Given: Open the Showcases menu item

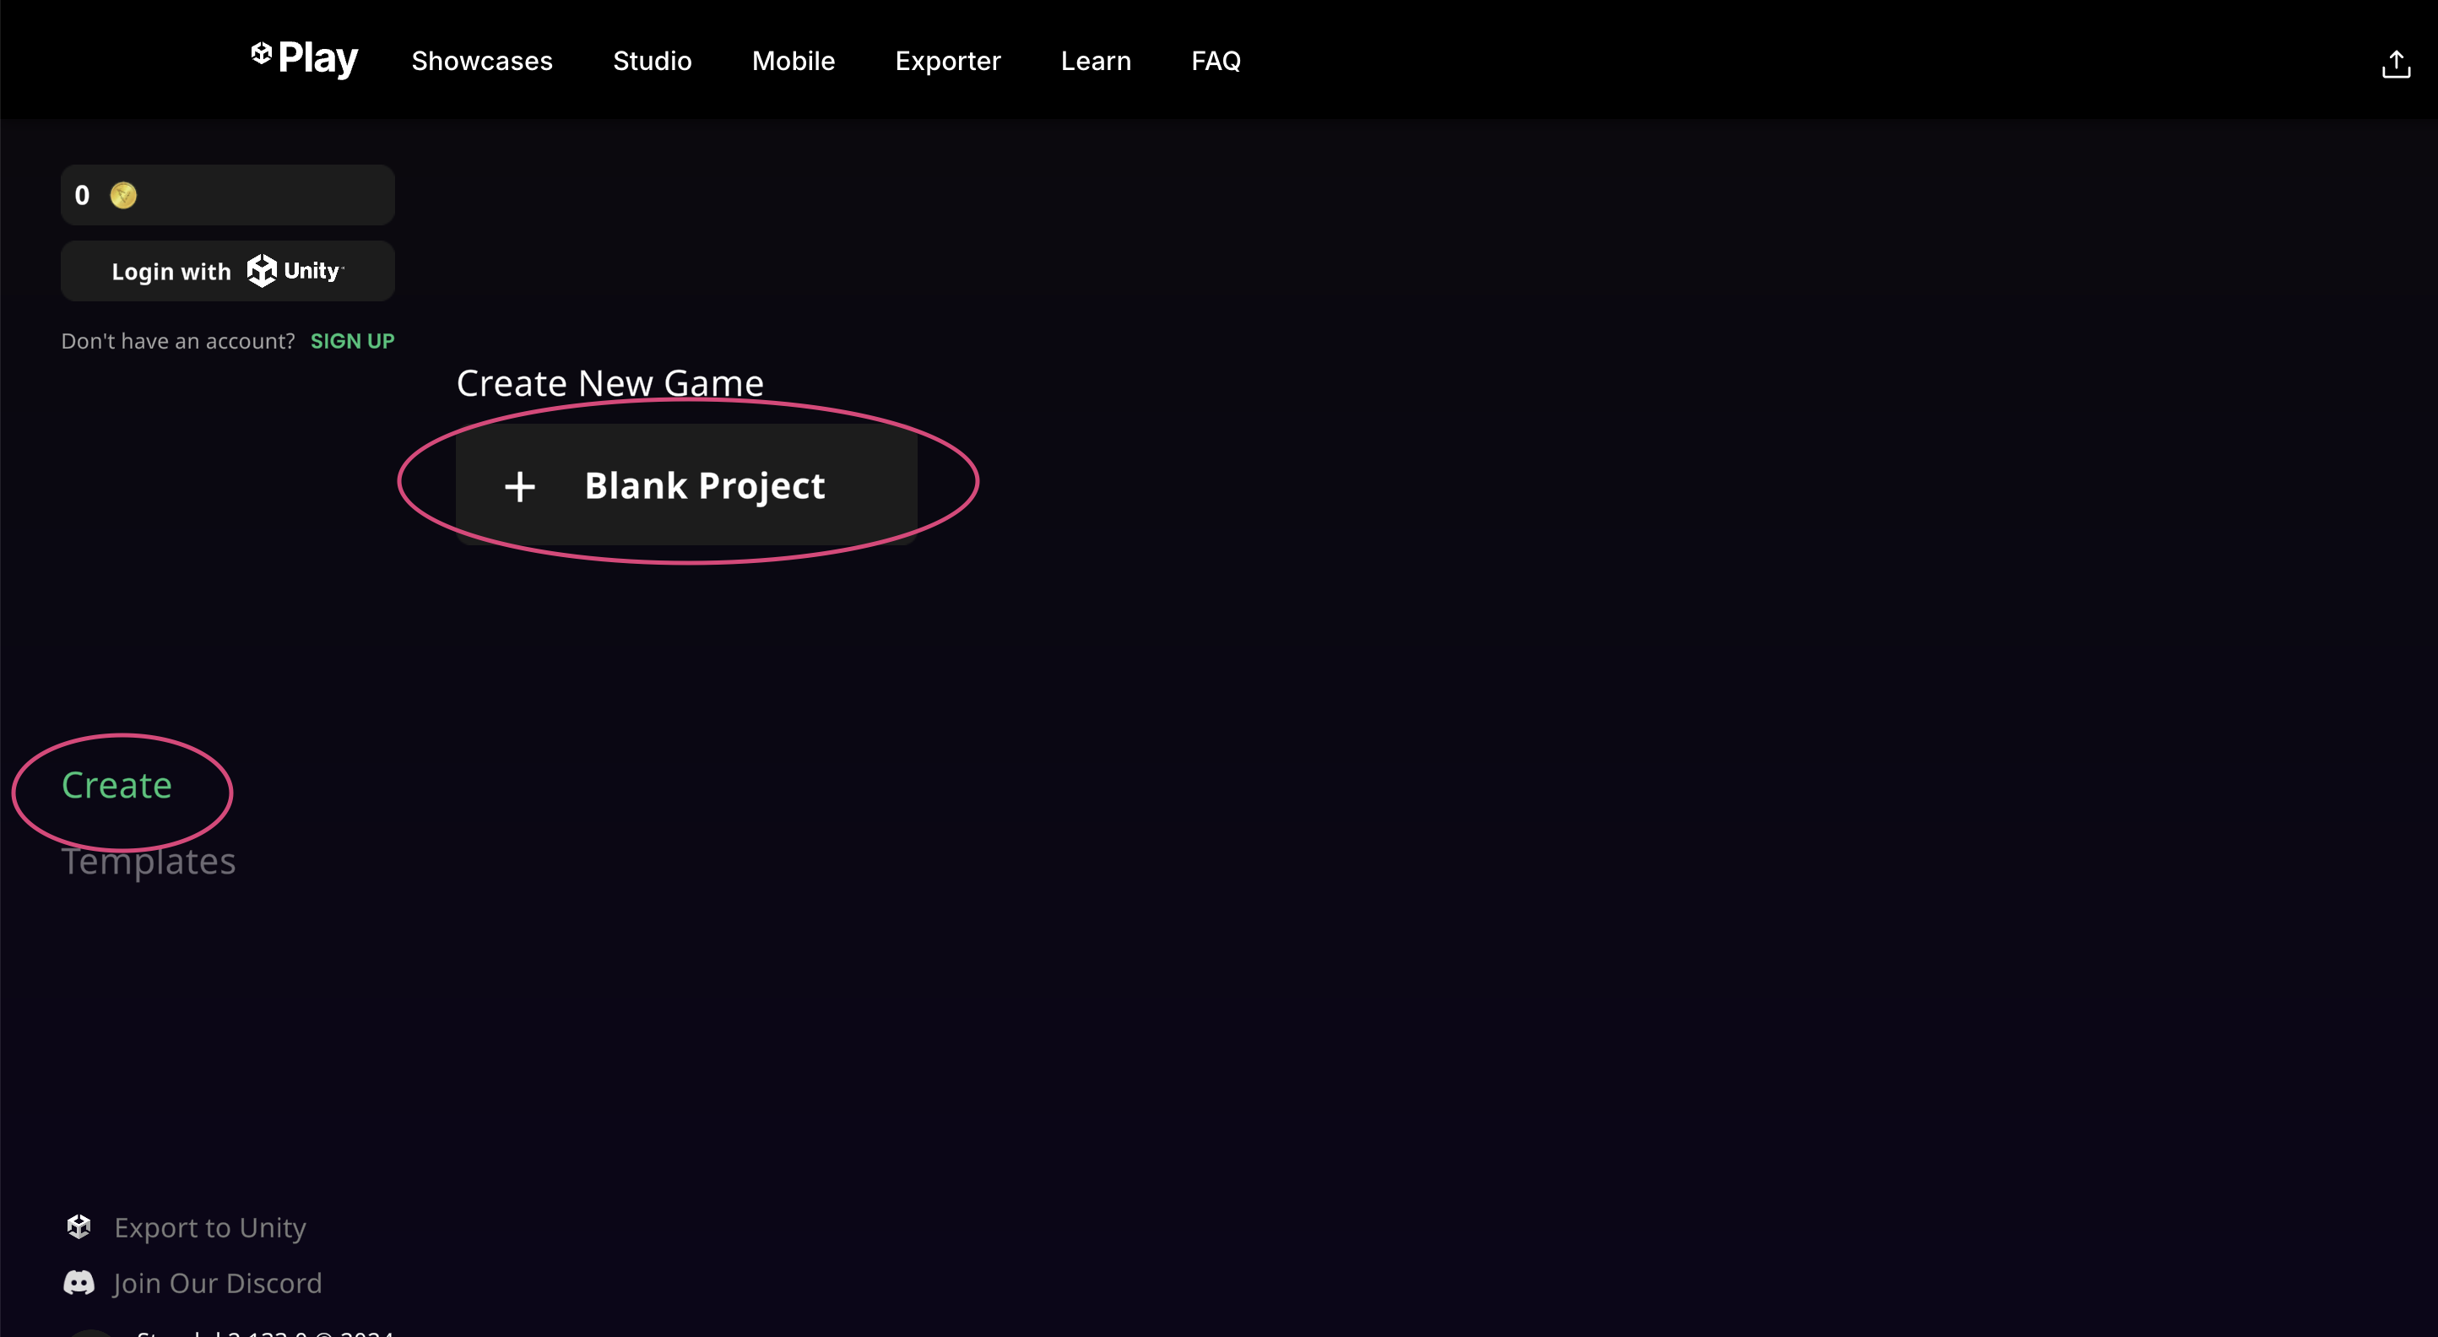Looking at the screenshot, I should [x=482, y=61].
